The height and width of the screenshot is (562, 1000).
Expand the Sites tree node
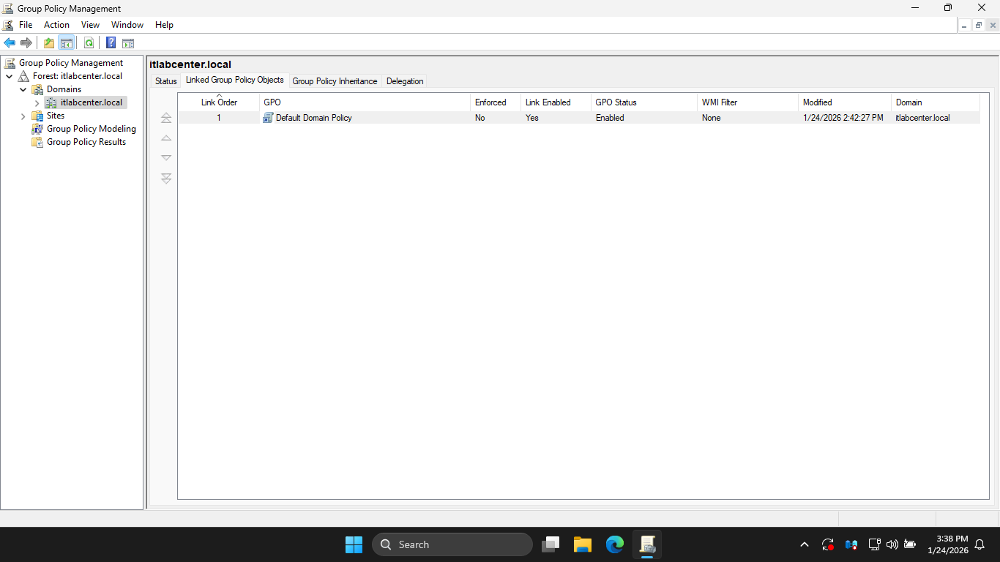23,116
